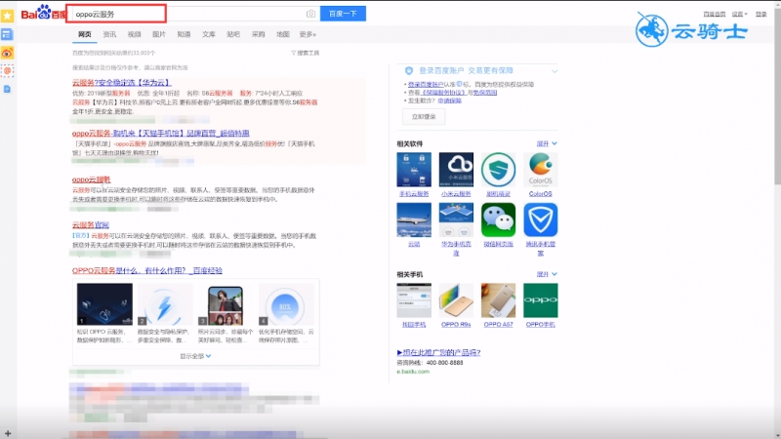Open the OPPO A57 phone thumbnail

click(x=498, y=300)
